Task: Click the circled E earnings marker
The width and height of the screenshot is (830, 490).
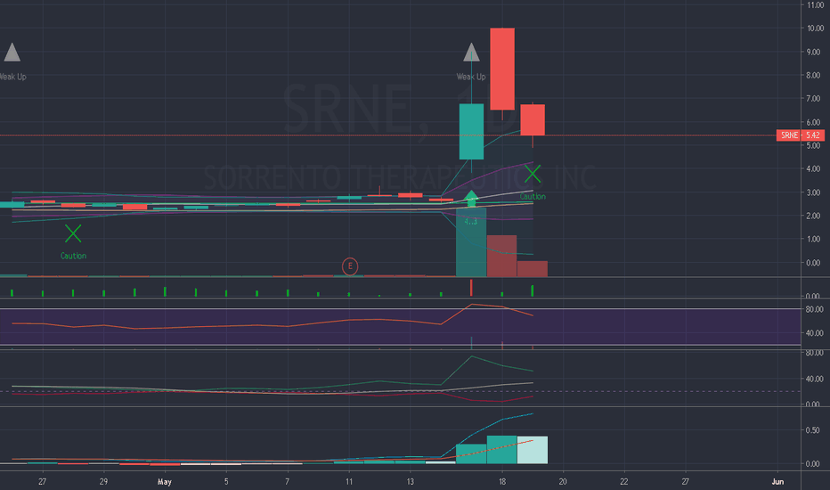Action: point(350,266)
